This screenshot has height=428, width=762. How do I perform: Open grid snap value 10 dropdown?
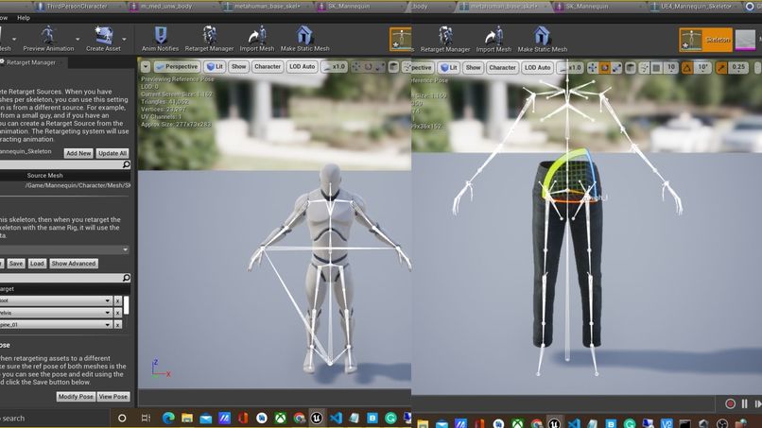point(671,68)
